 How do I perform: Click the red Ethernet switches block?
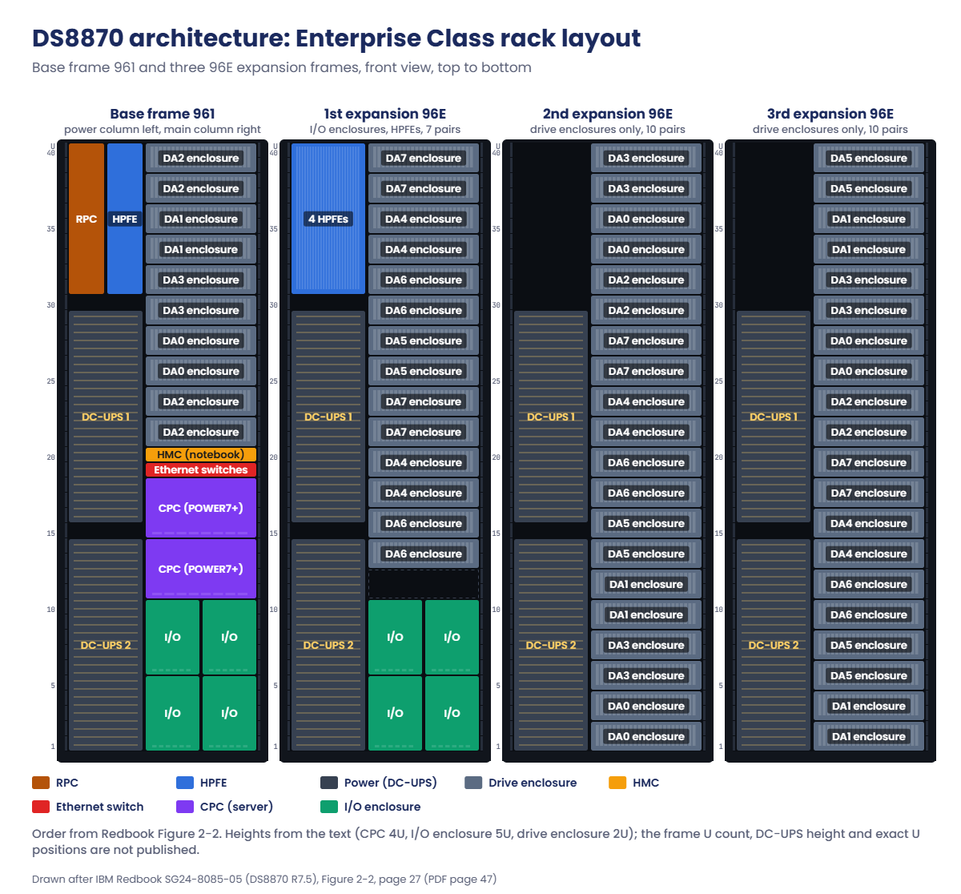coord(201,469)
